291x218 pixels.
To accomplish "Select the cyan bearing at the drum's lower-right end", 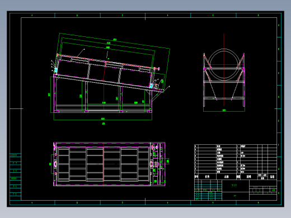I will pyautogui.click(x=151, y=86).
